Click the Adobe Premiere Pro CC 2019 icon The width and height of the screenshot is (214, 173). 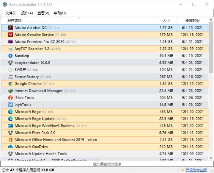[10, 42]
